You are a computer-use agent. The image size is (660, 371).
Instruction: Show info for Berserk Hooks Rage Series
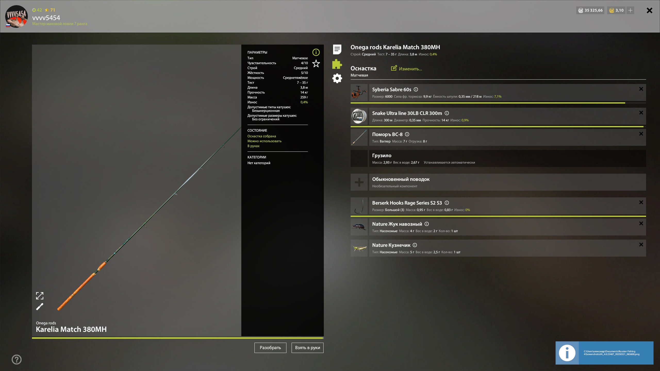point(447,203)
